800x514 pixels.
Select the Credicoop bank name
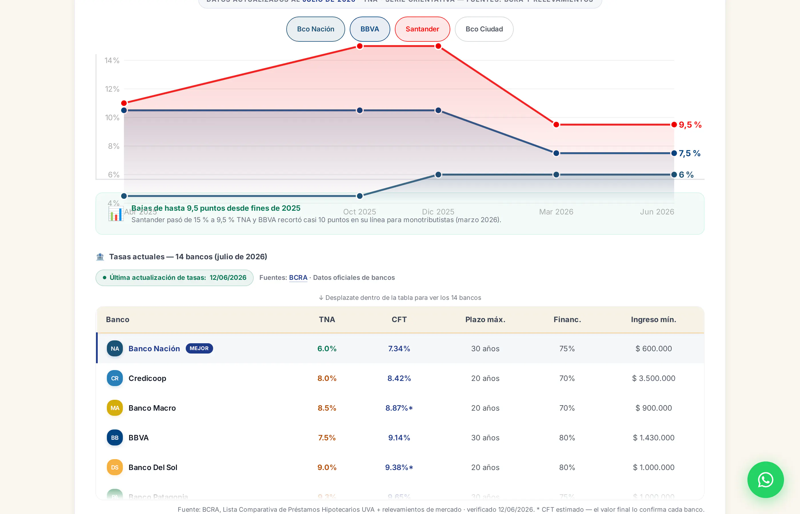point(147,378)
